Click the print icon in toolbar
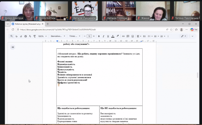 click(x=26, y=36)
